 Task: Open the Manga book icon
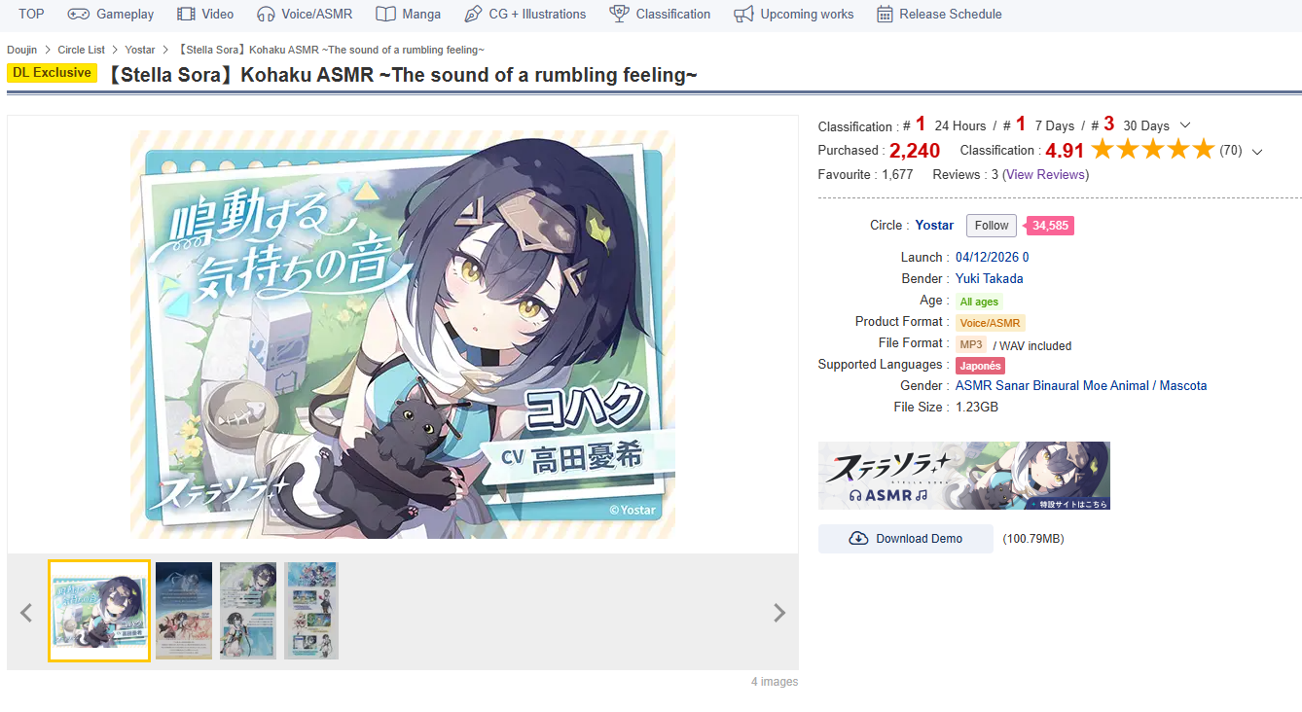click(x=385, y=14)
